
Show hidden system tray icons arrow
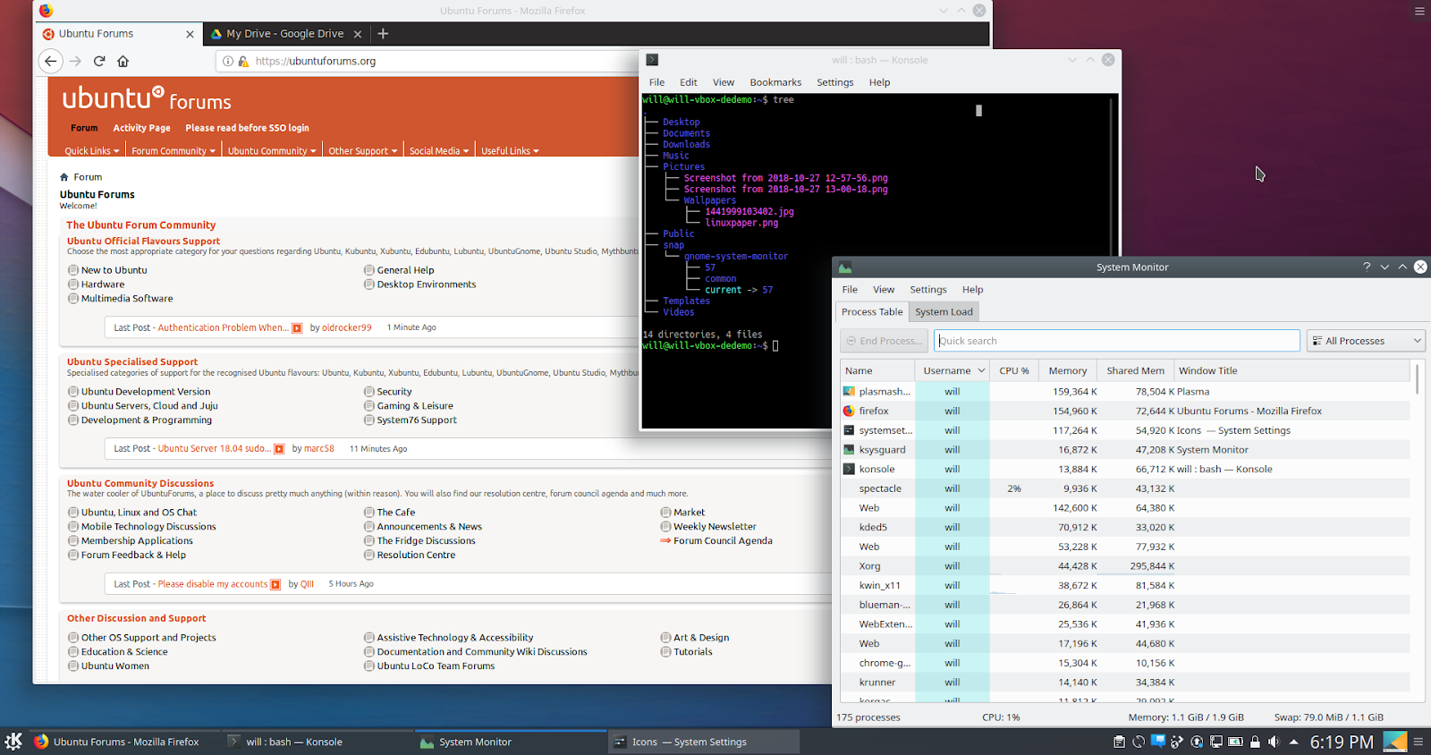point(1295,742)
